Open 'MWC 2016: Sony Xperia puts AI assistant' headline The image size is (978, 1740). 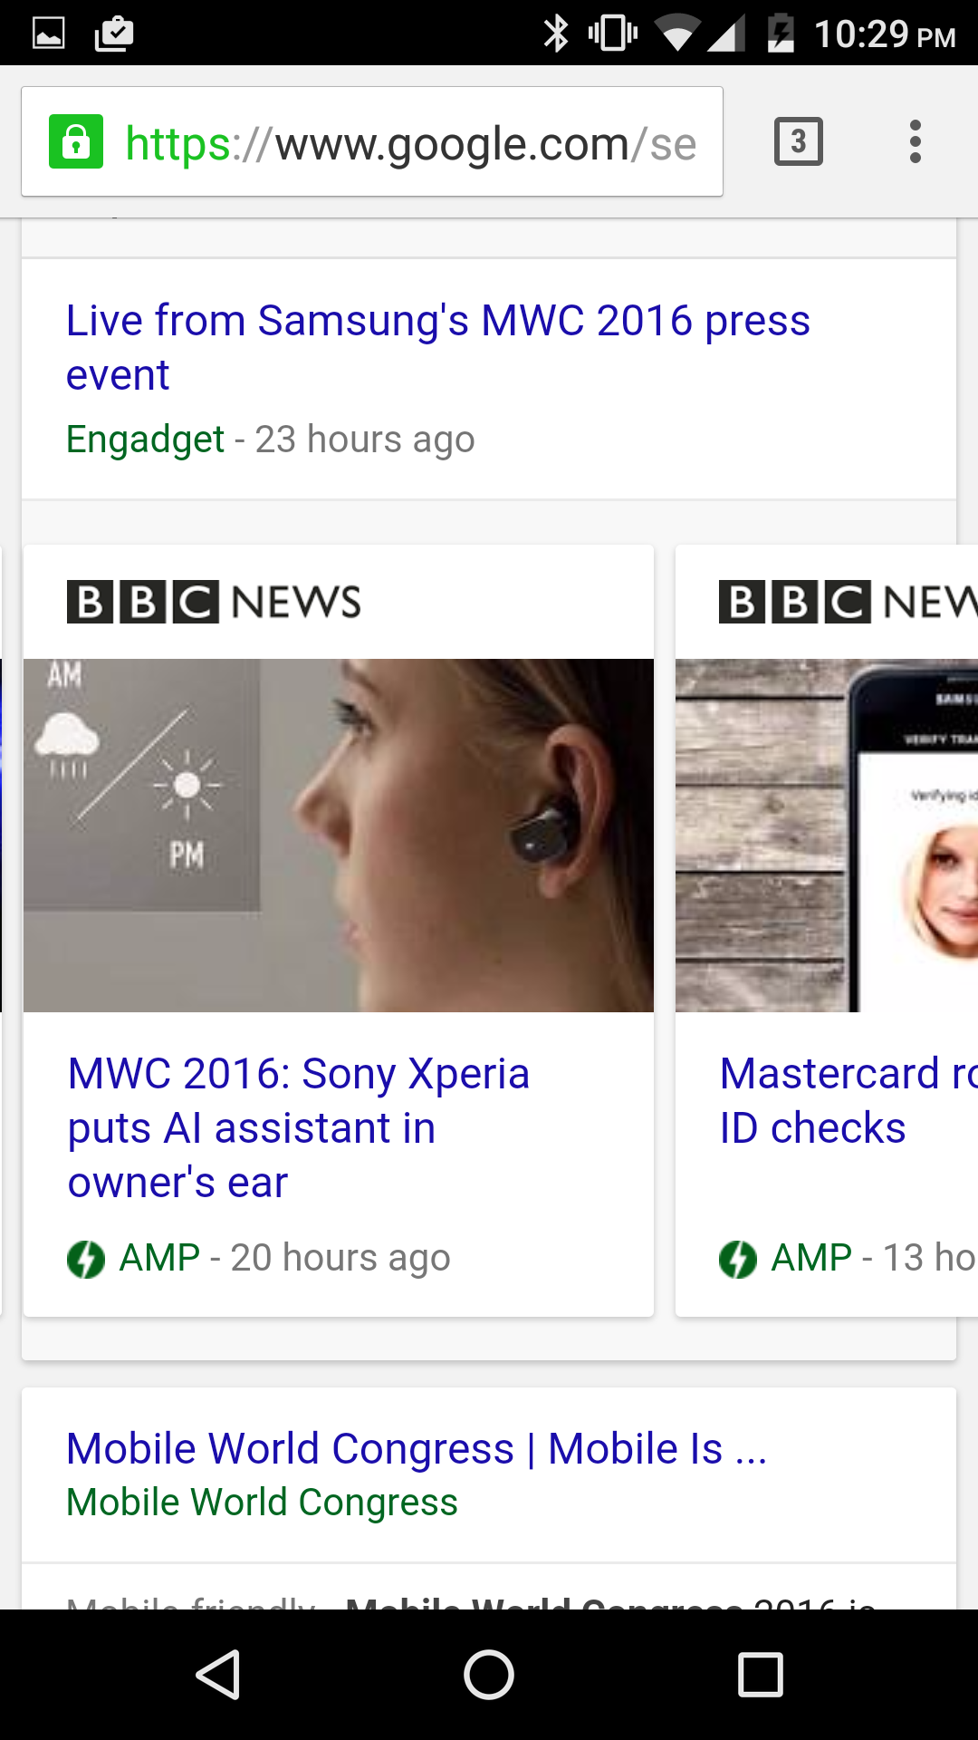pos(299,1128)
